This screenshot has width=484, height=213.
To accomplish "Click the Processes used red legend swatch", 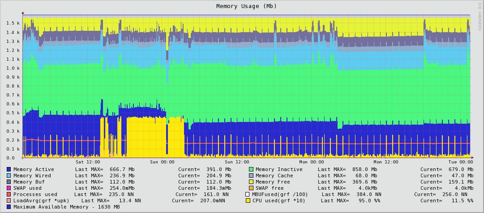I will pyautogui.click(x=9, y=195).
